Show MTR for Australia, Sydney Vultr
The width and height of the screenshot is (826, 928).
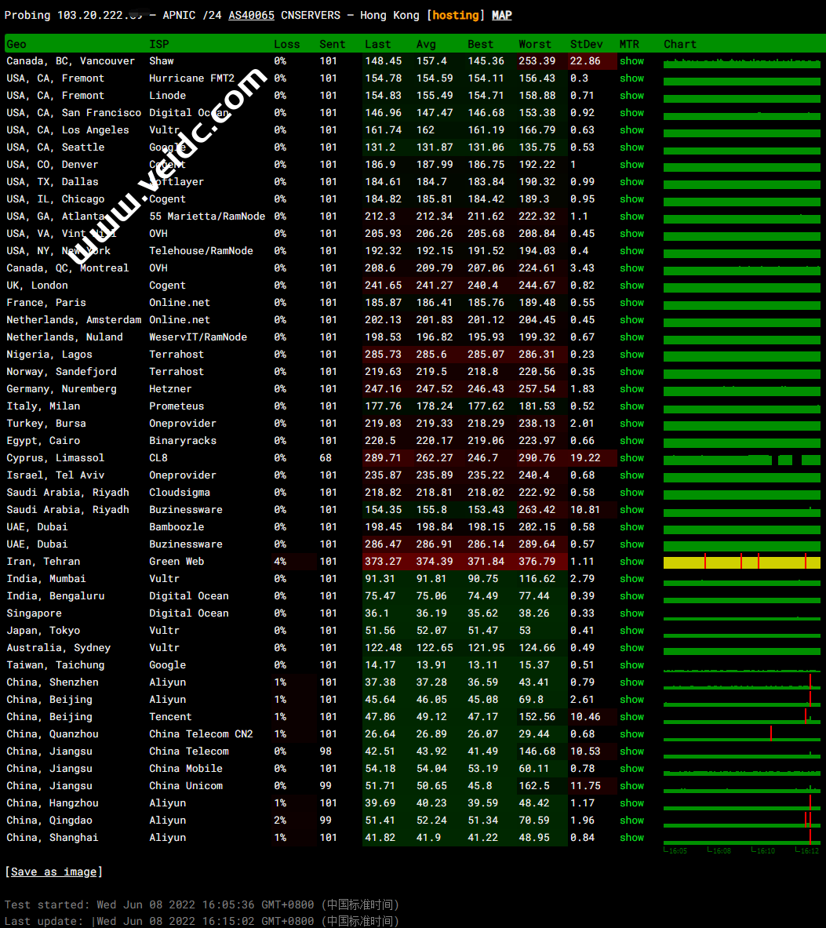click(632, 648)
